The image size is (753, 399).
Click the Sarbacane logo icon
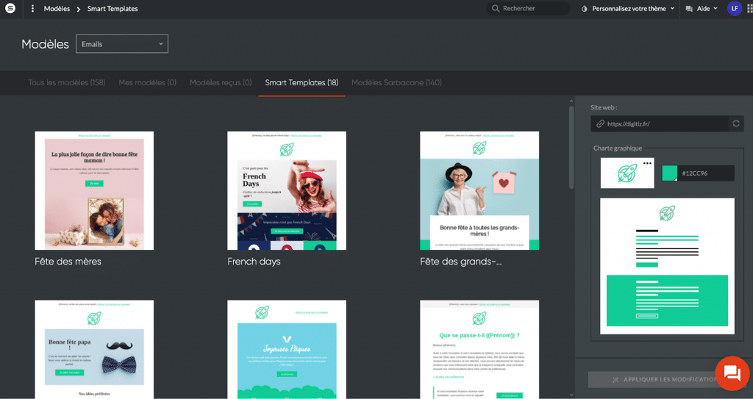(x=10, y=9)
